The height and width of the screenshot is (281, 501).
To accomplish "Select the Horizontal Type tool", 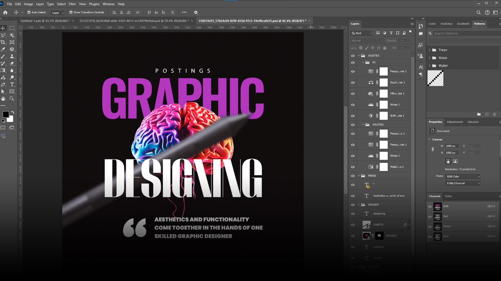I will (12, 85).
